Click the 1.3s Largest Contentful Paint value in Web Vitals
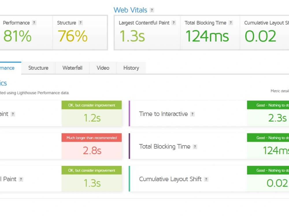 (132, 36)
